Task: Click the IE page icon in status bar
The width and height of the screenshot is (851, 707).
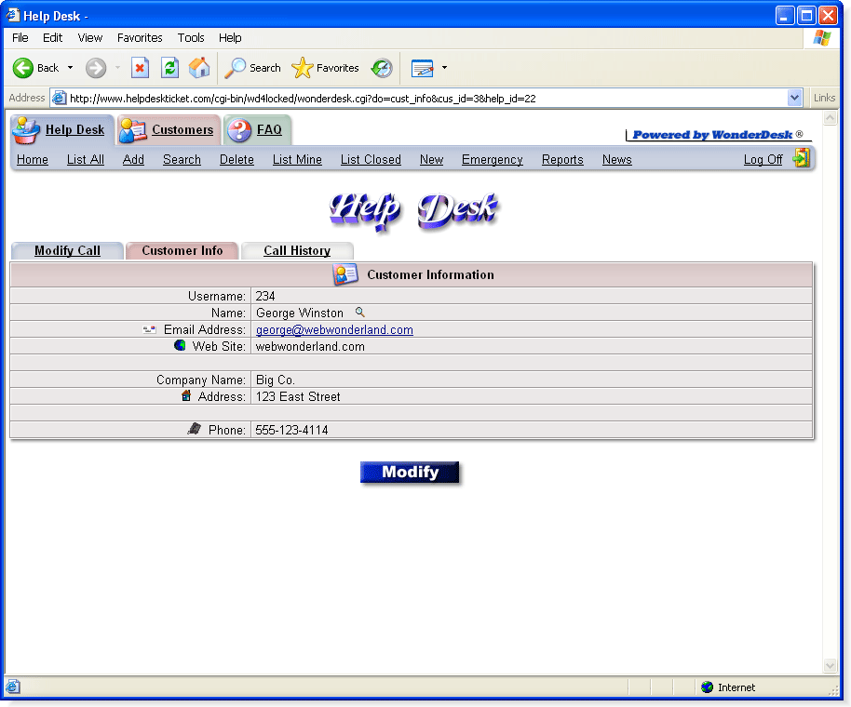Action: point(13,687)
